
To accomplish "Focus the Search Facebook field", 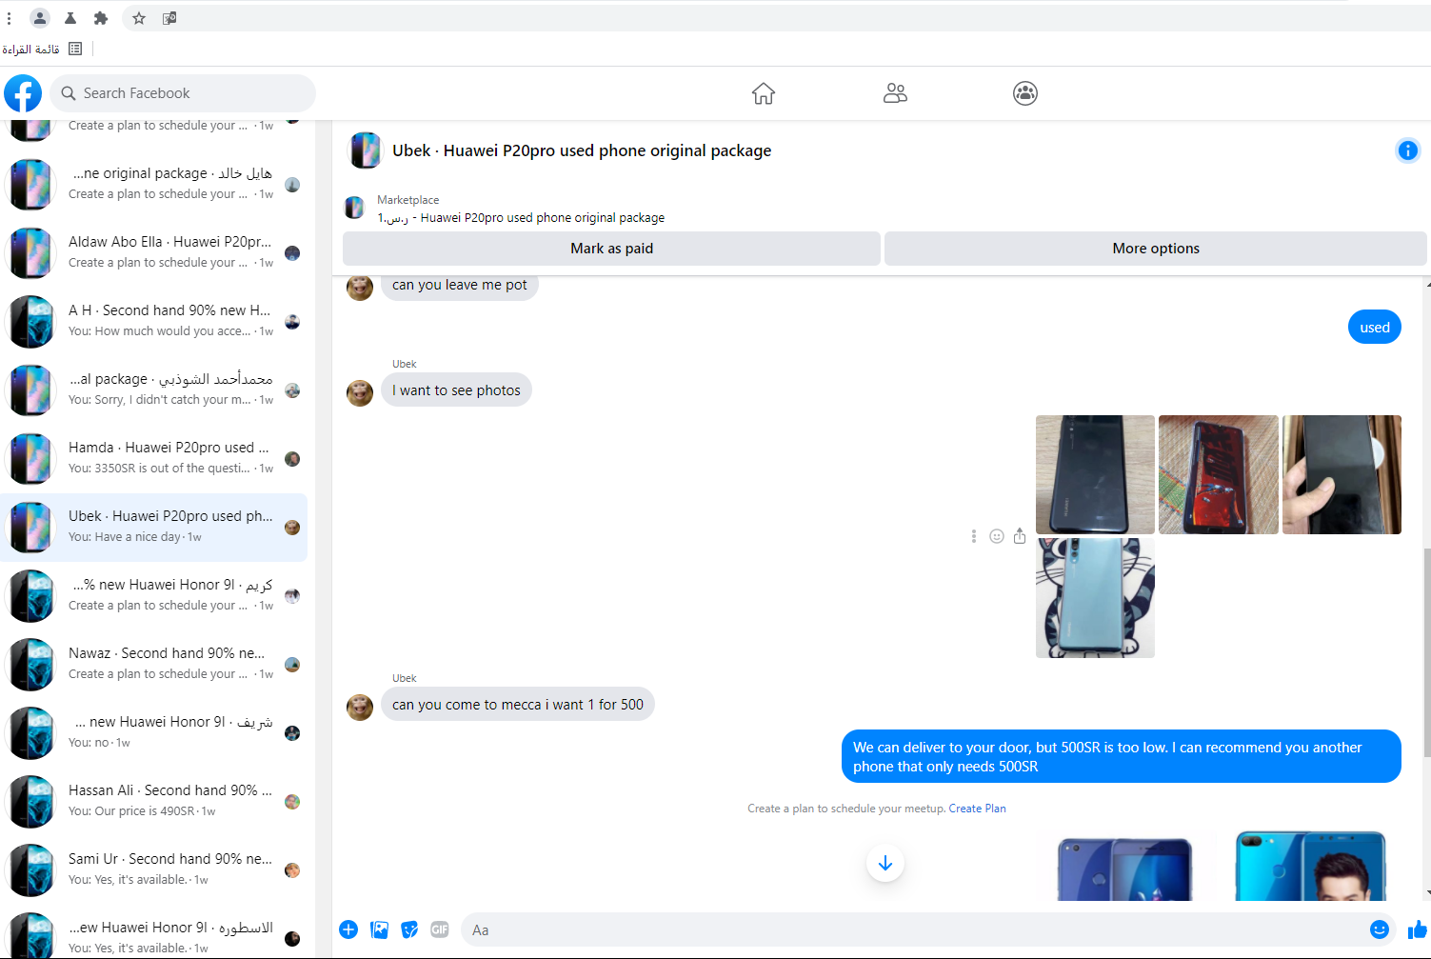I will click(183, 93).
